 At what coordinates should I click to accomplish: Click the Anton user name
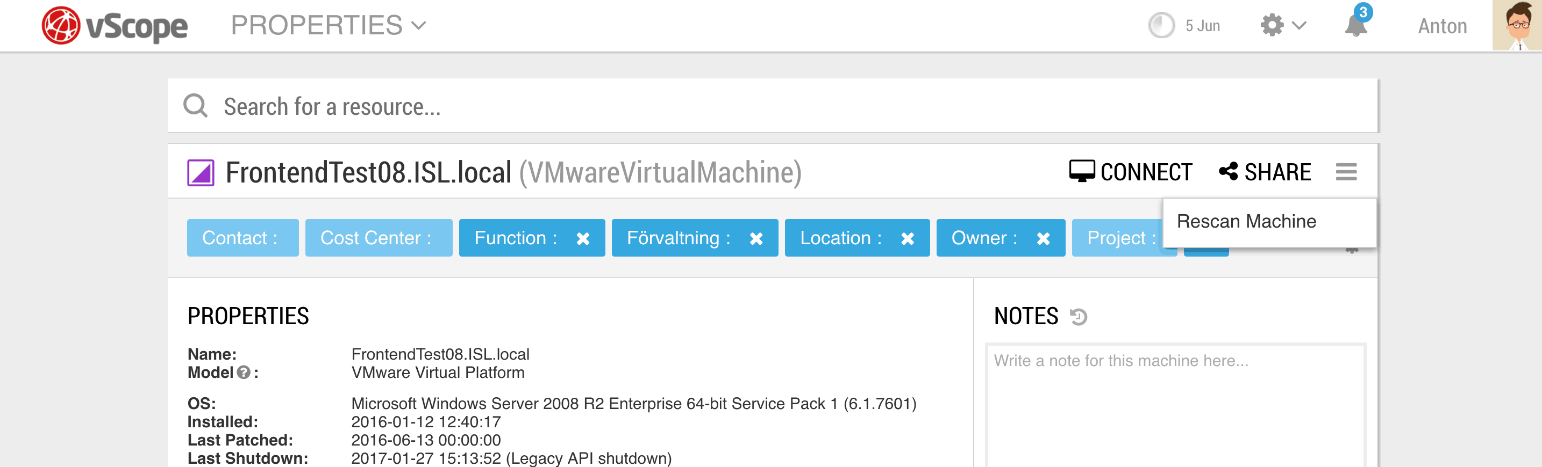1442,26
